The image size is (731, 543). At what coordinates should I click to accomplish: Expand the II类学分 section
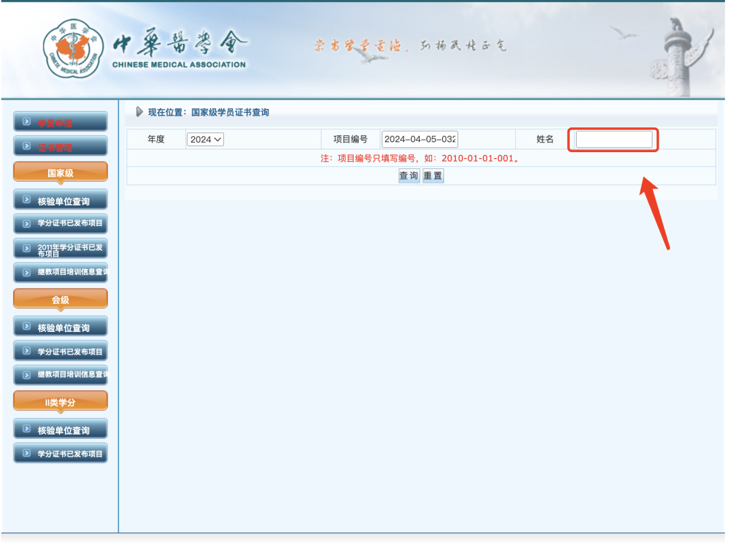point(60,400)
